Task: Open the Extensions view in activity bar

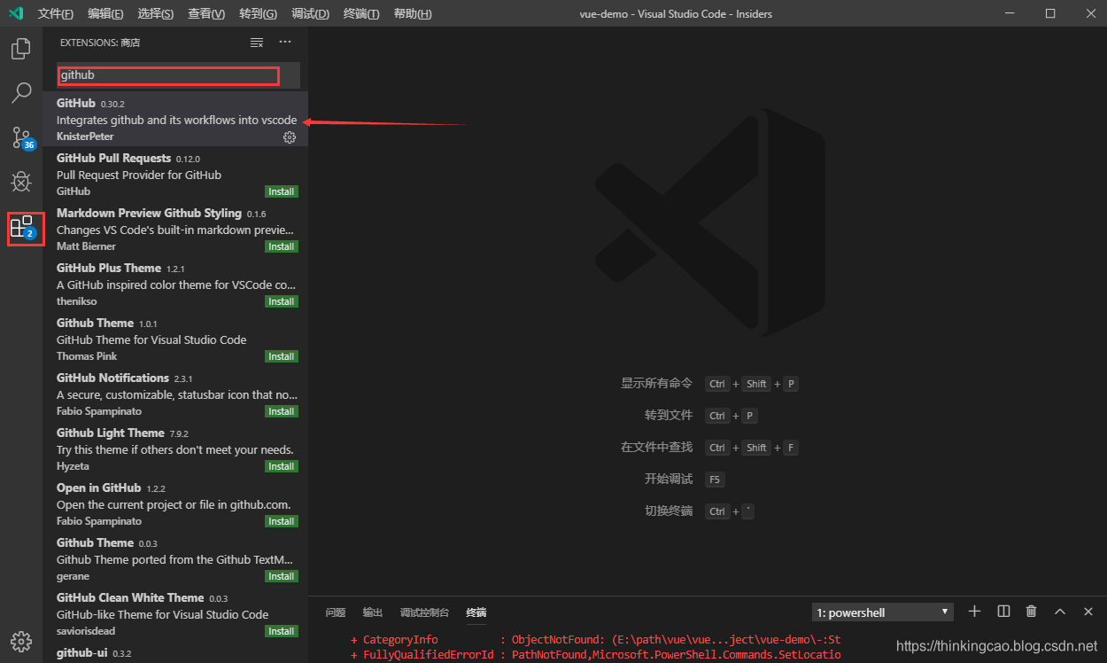Action: click(x=21, y=228)
